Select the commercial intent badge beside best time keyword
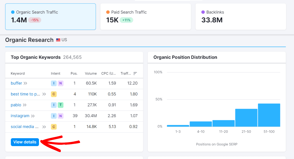Image resolution: width=294 pixels, height=159 pixels. click(54, 94)
